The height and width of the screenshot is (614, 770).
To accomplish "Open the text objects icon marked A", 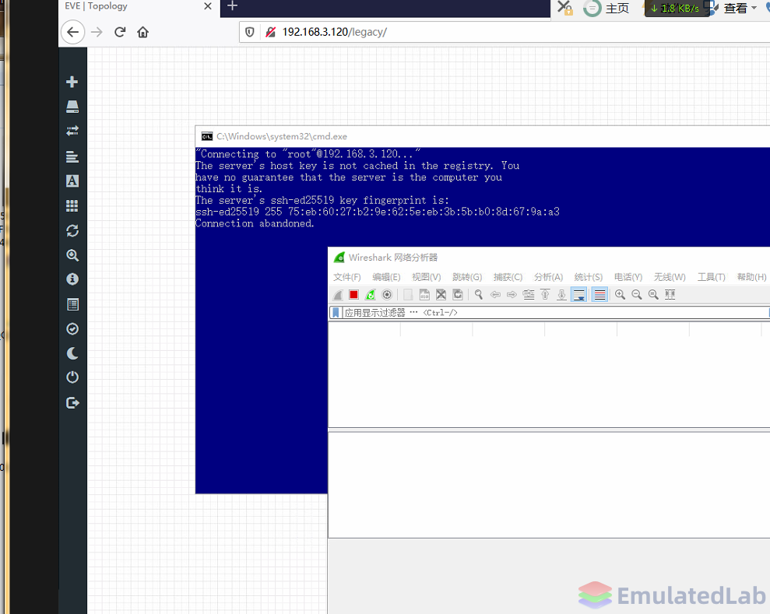I will [72, 181].
